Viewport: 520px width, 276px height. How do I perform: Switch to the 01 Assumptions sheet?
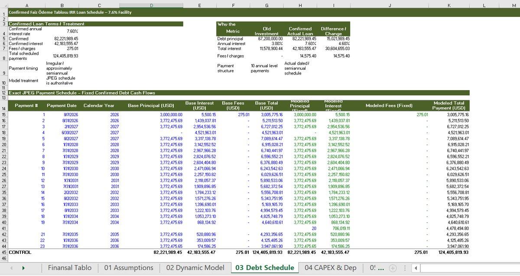[129, 268]
